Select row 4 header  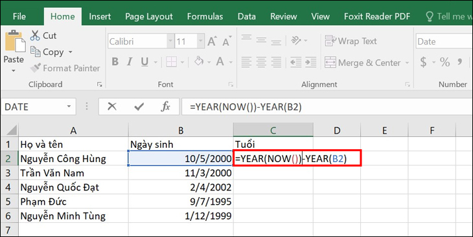[x=9, y=187]
